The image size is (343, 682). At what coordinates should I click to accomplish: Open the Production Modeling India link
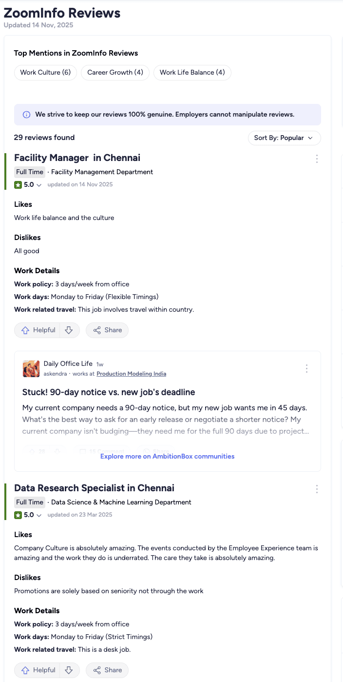[131, 374]
